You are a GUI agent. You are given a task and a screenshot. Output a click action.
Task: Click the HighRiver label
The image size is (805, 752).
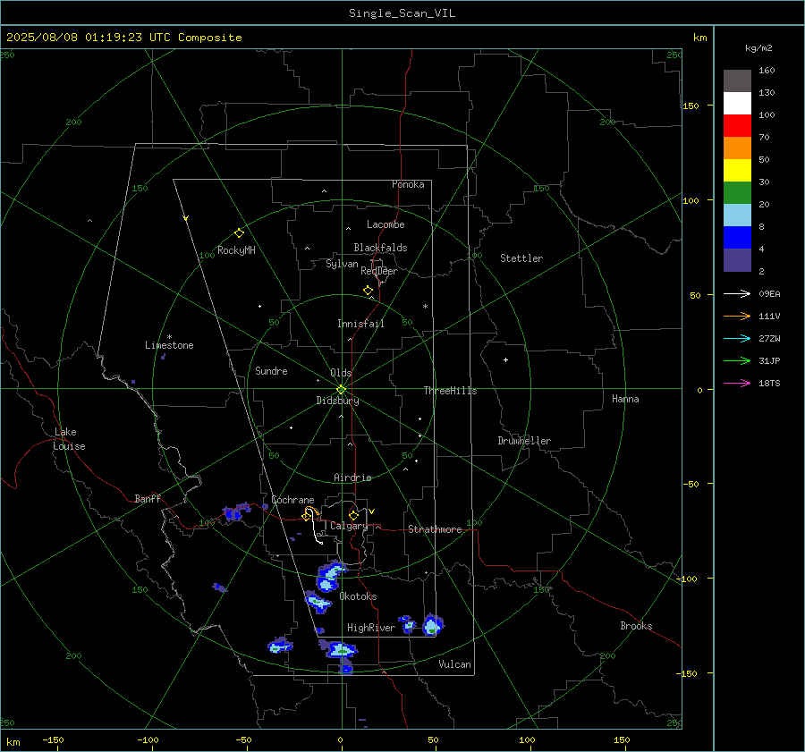pyautogui.click(x=371, y=628)
